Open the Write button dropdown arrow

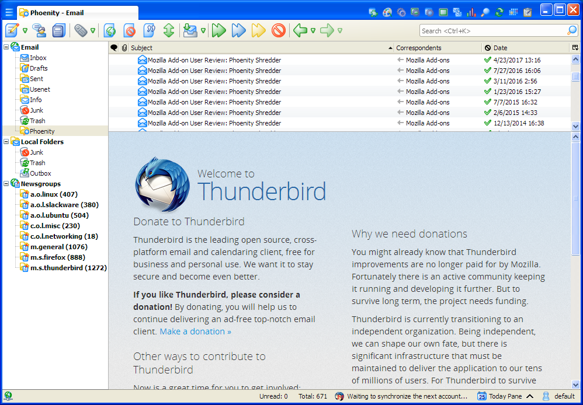point(25,30)
